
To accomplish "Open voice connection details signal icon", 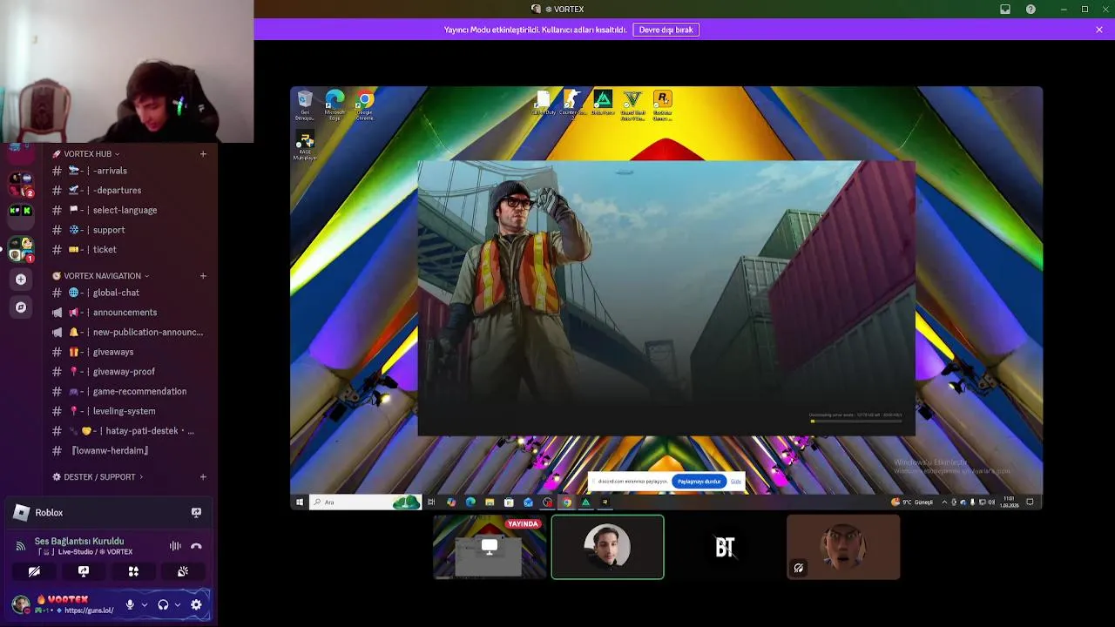I will tap(20, 546).
